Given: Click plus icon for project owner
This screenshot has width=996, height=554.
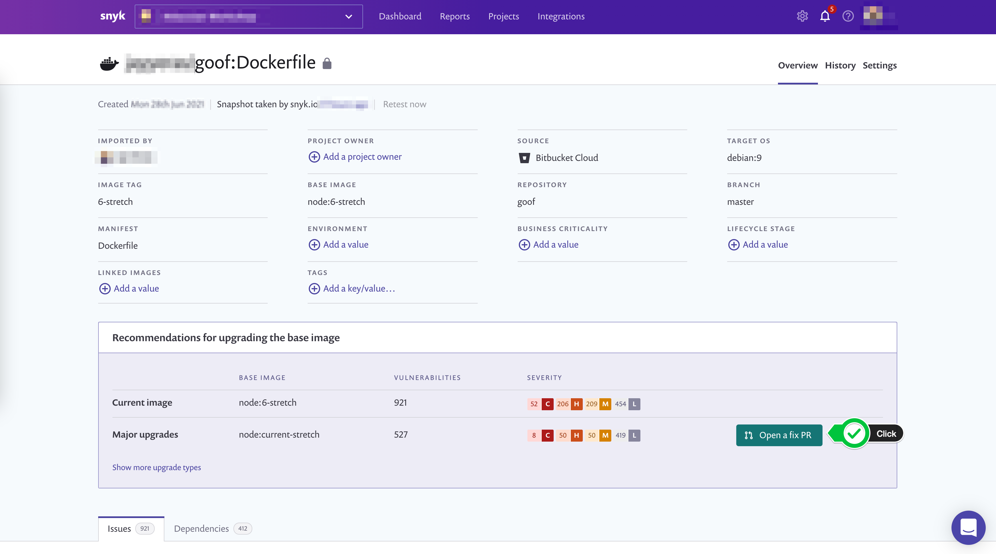Looking at the screenshot, I should pyautogui.click(x=314, y=157).
